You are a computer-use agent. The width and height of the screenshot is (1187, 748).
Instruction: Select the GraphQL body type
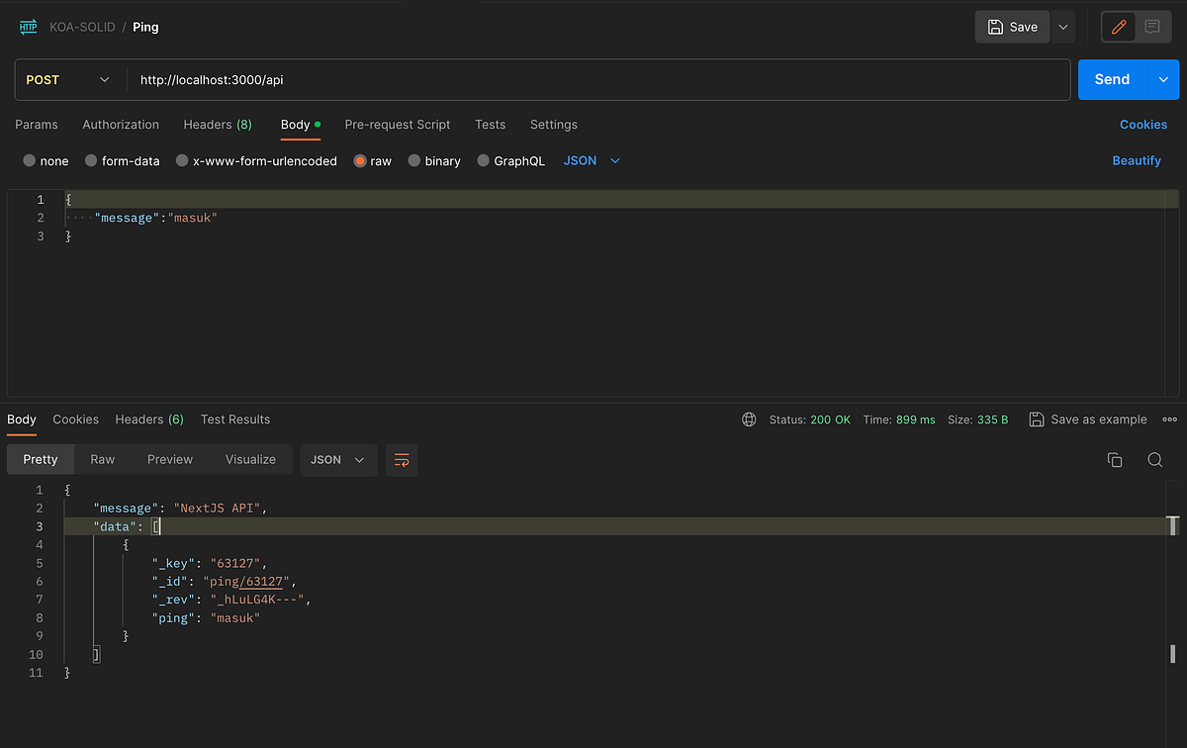click(x=511, y=160)
